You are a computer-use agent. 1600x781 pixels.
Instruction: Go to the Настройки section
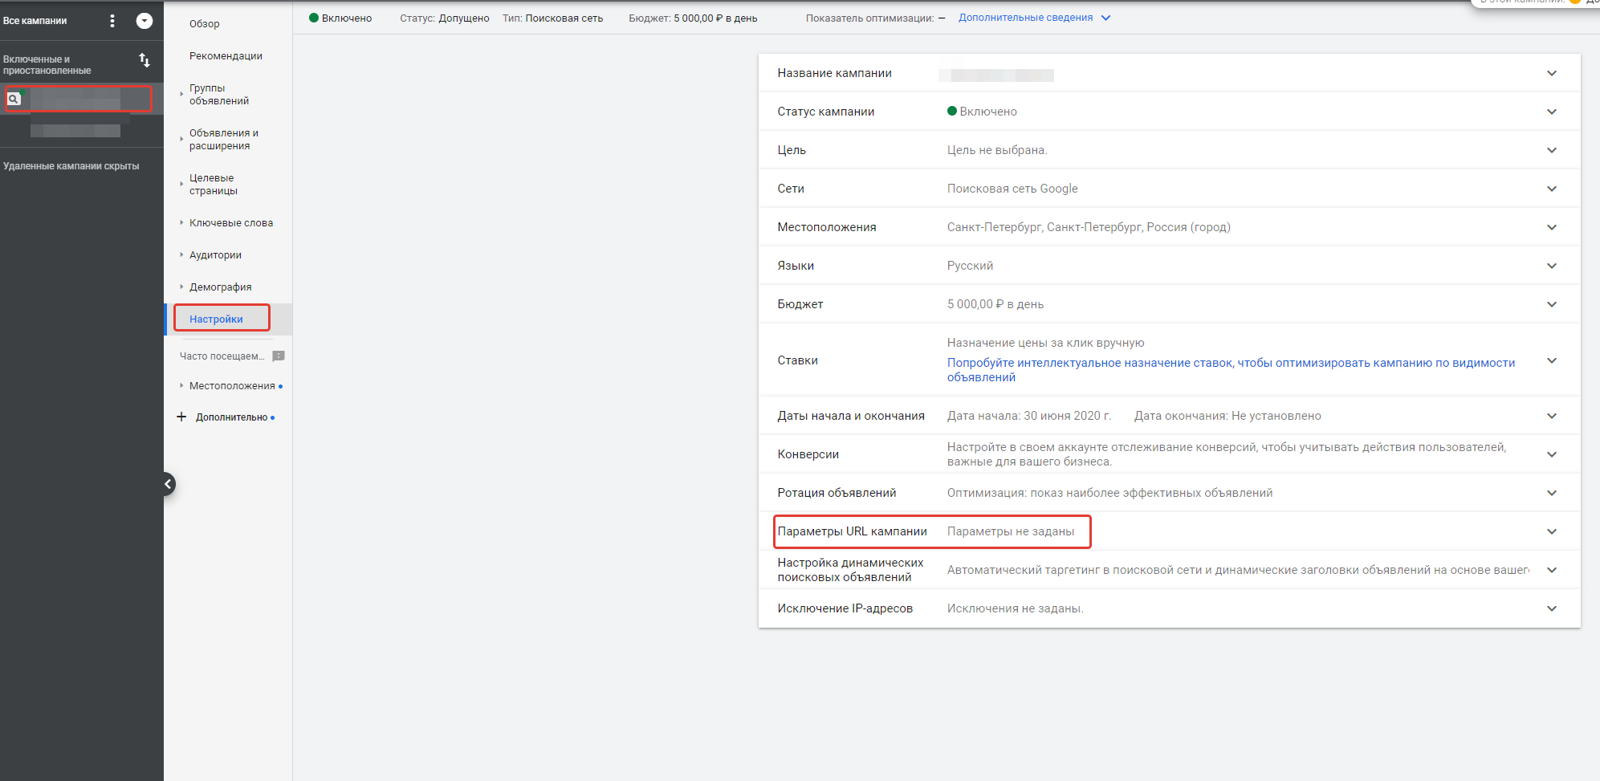(216, 319)
